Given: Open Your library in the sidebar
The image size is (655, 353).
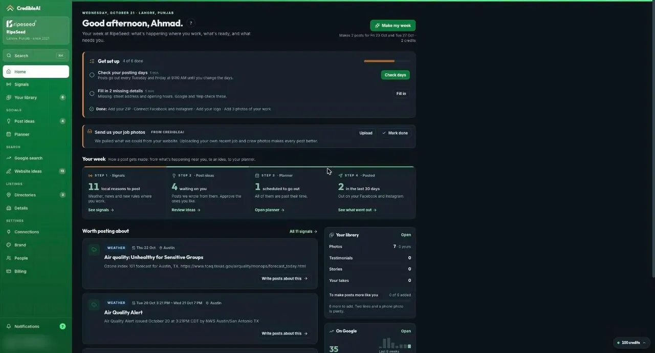Looking at the screenshot, I should [x=36, y=97].
